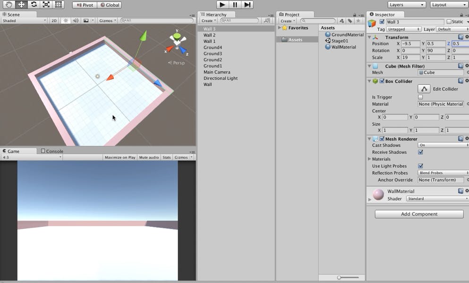Screen dimensions: 469x283
Task: Switch to Console tab
Action: pos(52,151)
